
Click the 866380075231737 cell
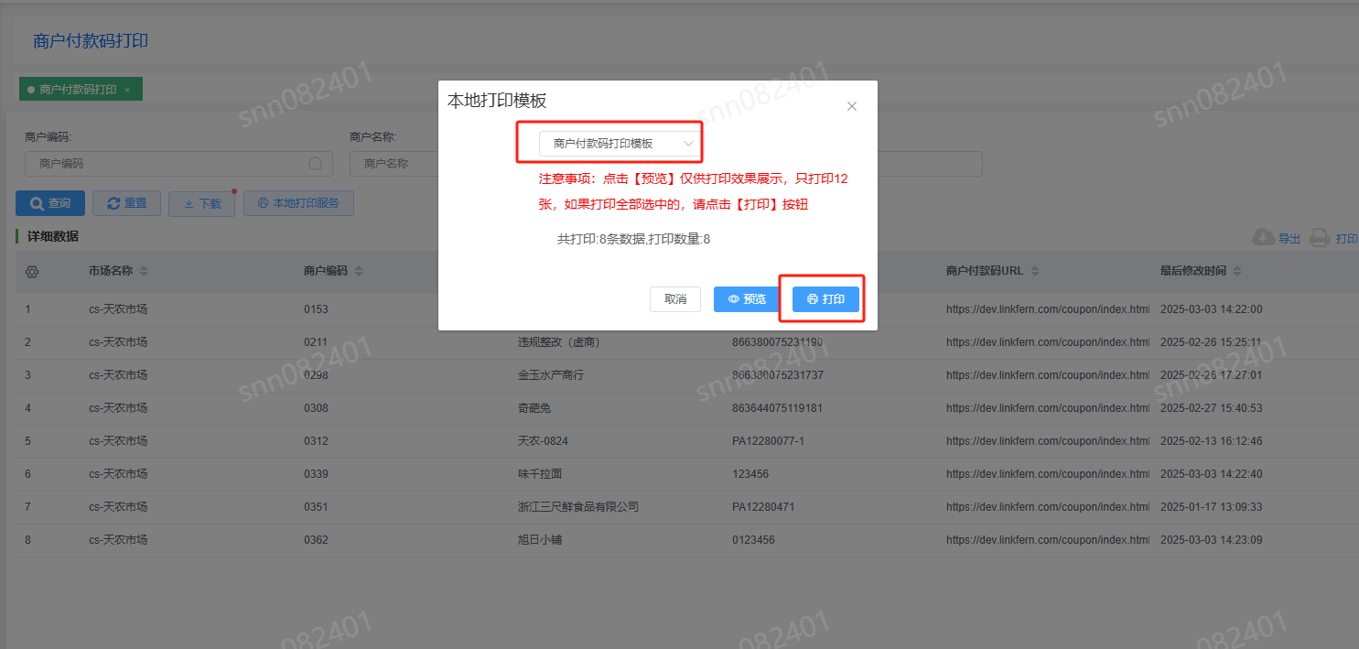[778, 375]
